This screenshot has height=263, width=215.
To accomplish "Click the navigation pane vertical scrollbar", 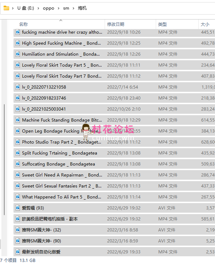I will [x=4, y=160].
